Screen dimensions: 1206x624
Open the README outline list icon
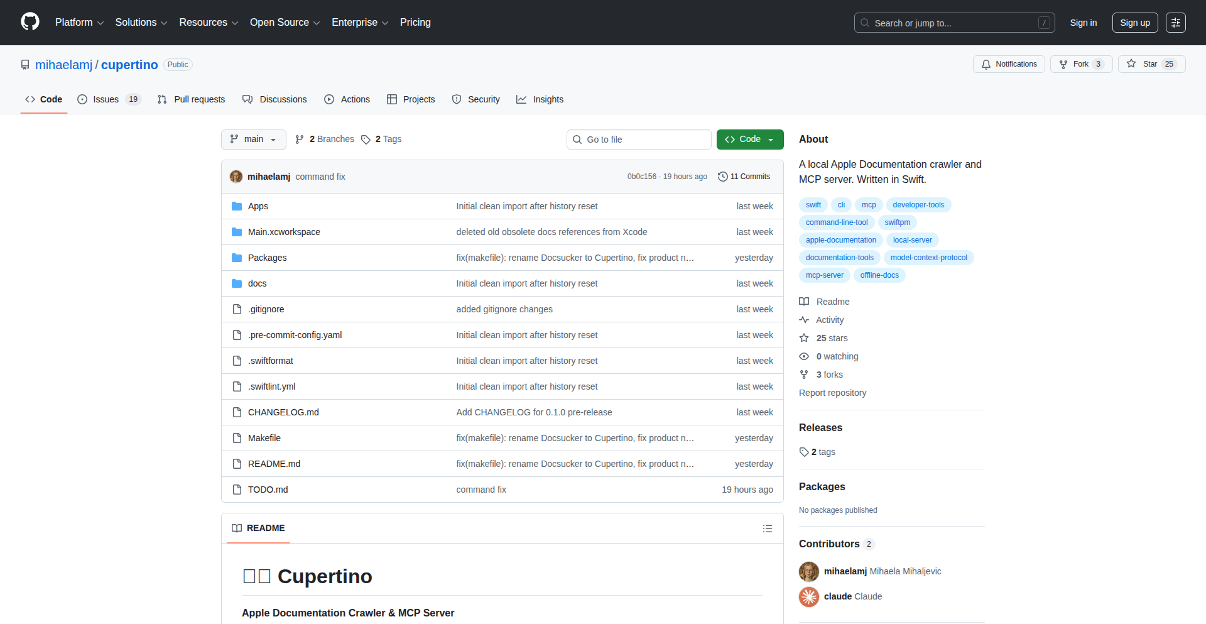pos(767,528)
